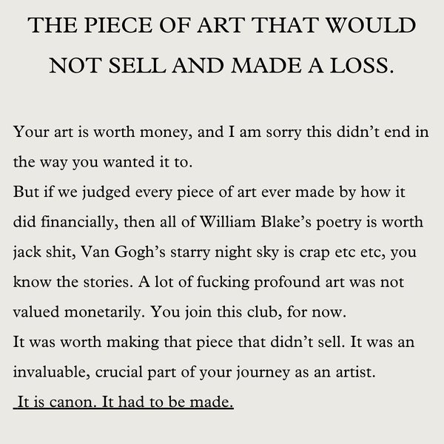Click the underlined text 'It is canon. It had to be made.'
This screenshot has height=444, width=444.
(x=124, y=402)
